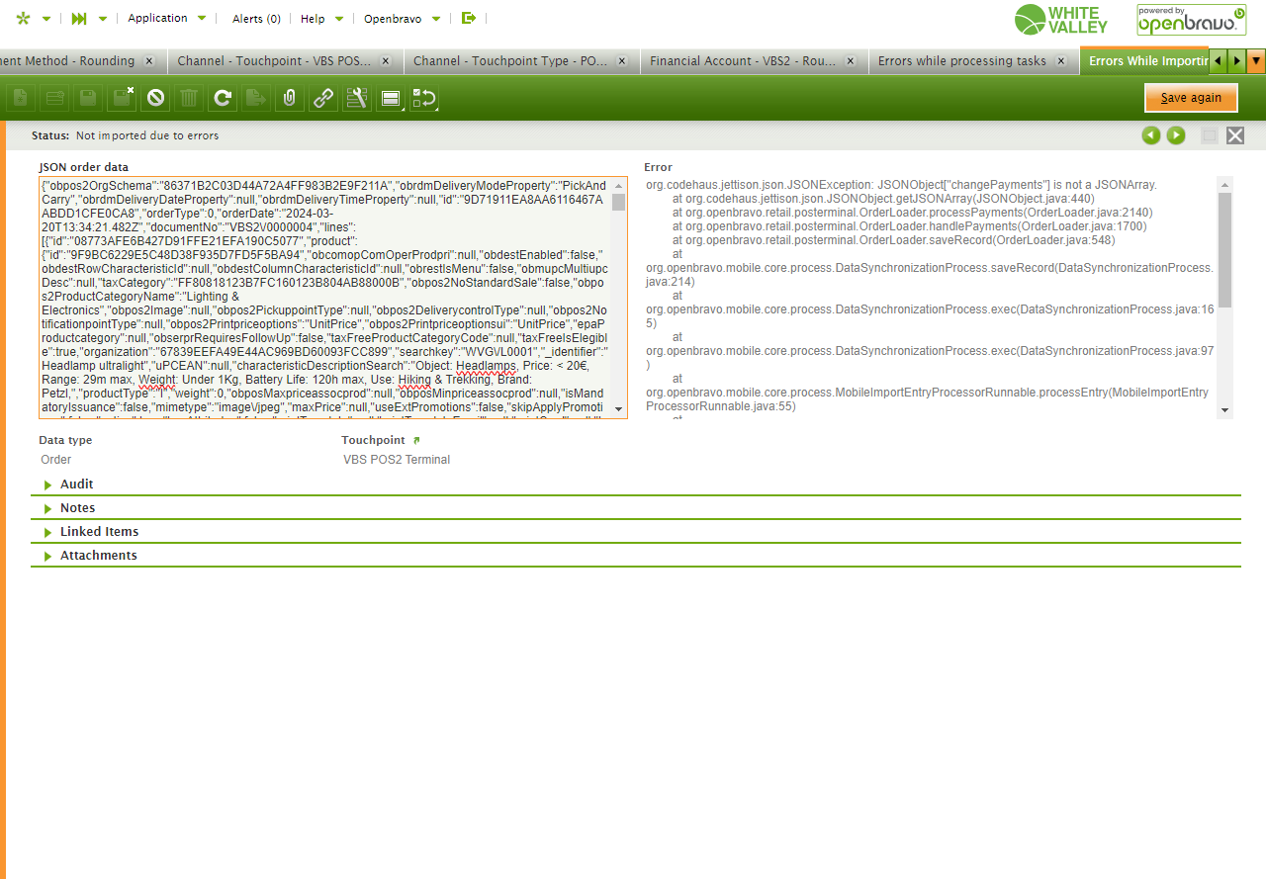Open the orange tab list dropdown
The image size is (1266, 879).
pos(1256,61)
